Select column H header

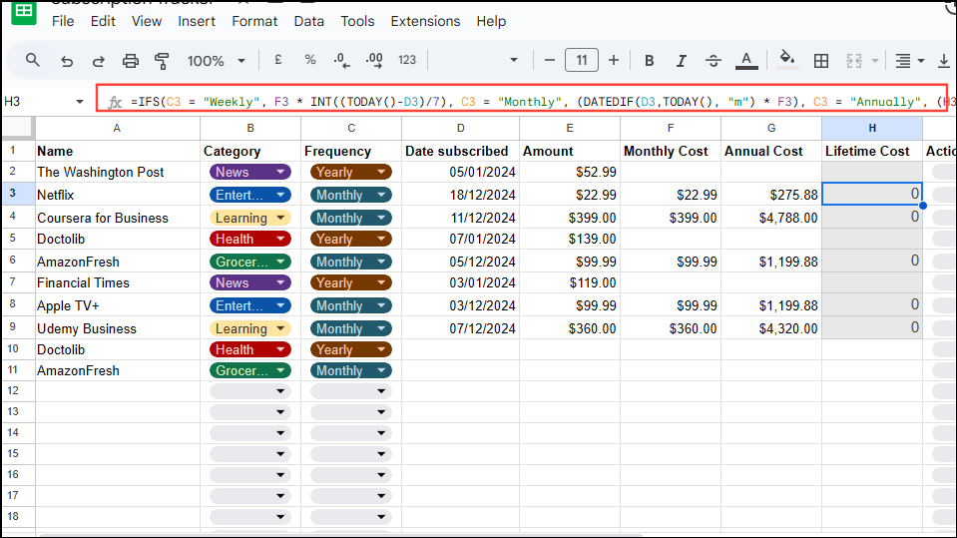(871, 128)
